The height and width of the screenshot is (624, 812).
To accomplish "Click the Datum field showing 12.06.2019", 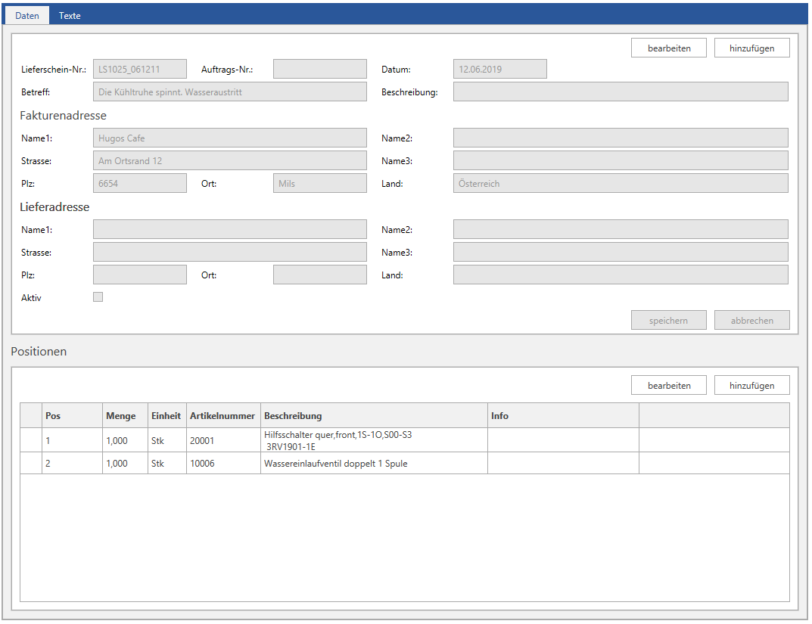I will click(x=499, y=70).
